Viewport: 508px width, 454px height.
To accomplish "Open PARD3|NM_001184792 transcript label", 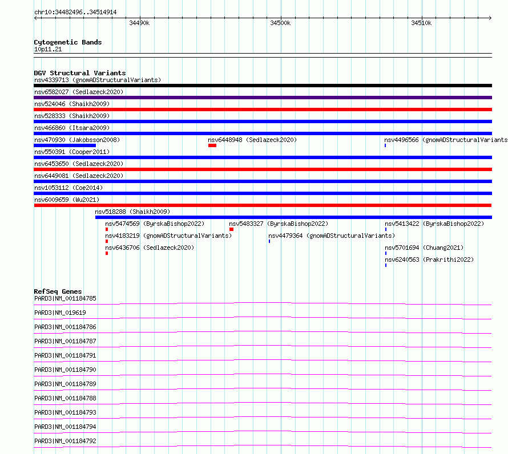I will point(65,441).
